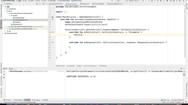Click the Apply Changes icon in the toolbar
Screen dimensions: 188x105
click(146, 1)
